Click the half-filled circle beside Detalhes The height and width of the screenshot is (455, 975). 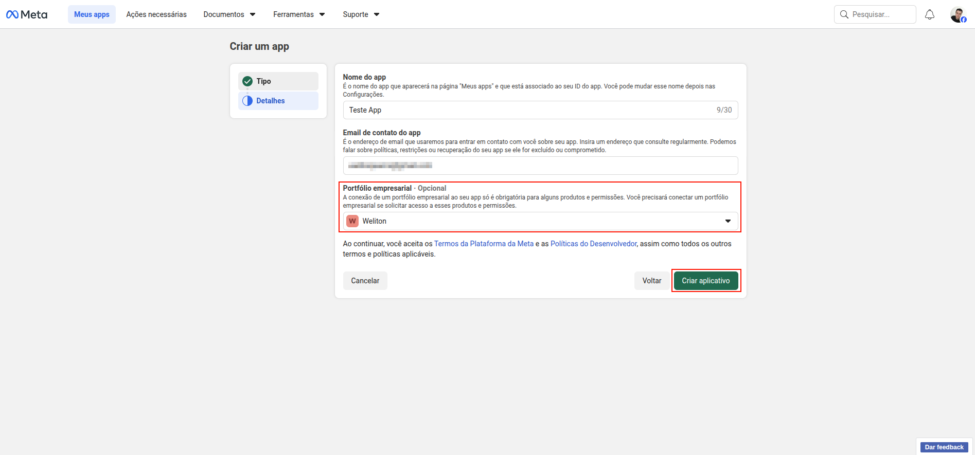247,101
